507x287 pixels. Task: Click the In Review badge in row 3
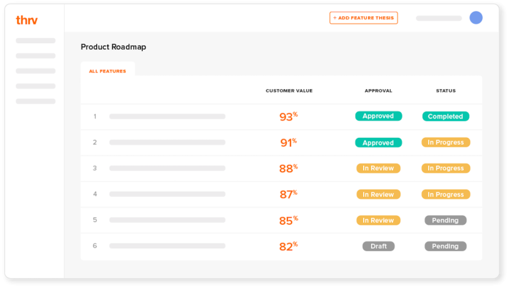point(378,168)
